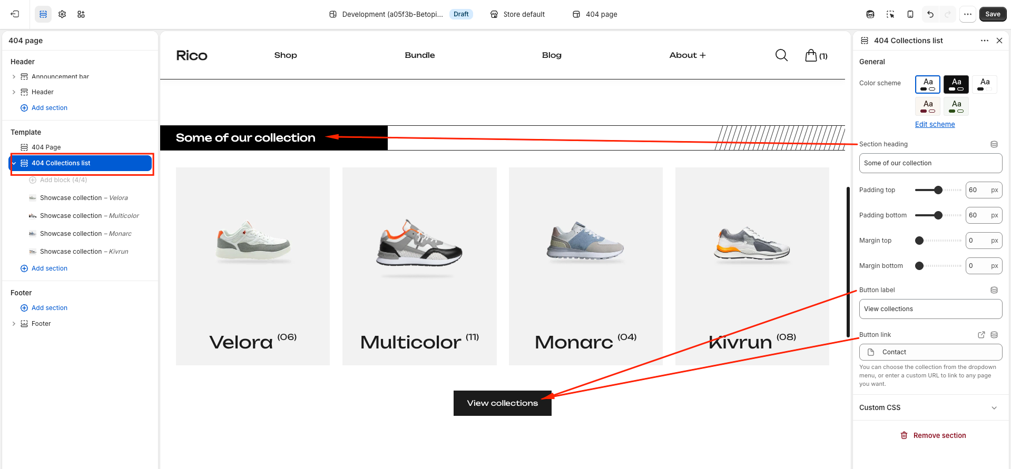
Task: Select Showcase collection Monarc block
Action: pos(81,234)
